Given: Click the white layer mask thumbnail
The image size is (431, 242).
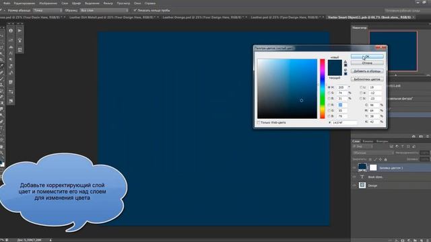Looking at the screenshot, I should click(373, 167).
